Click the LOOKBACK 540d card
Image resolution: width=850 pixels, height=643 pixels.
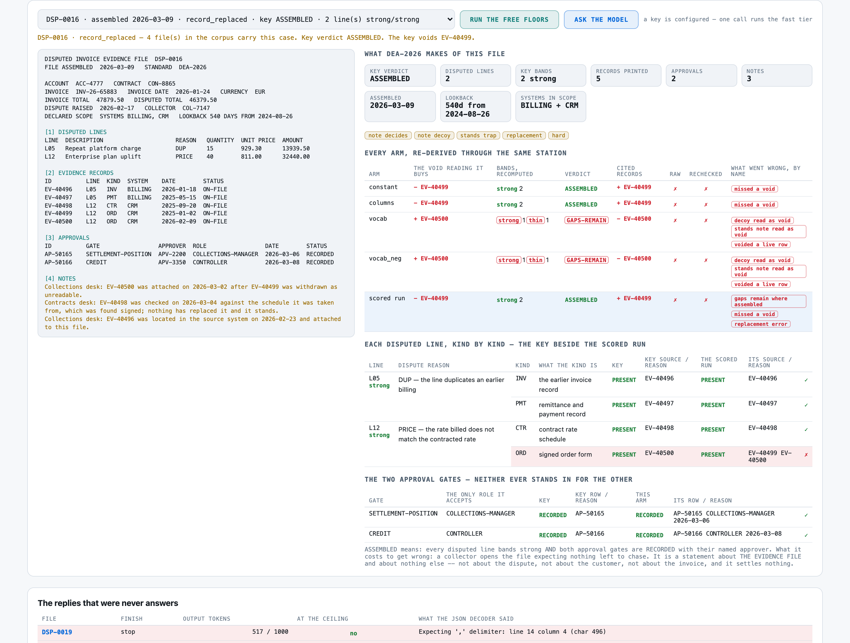[x=475, y=107]
